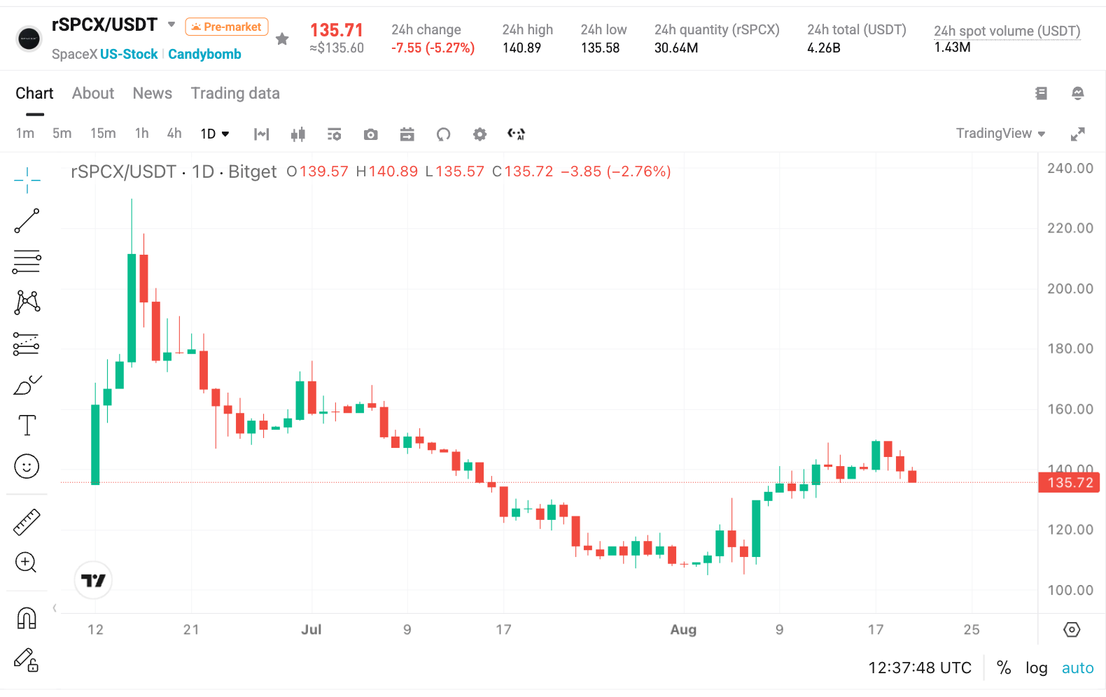
Task: Click the SpaceX token logo
Action: click(x=29, y=39)
